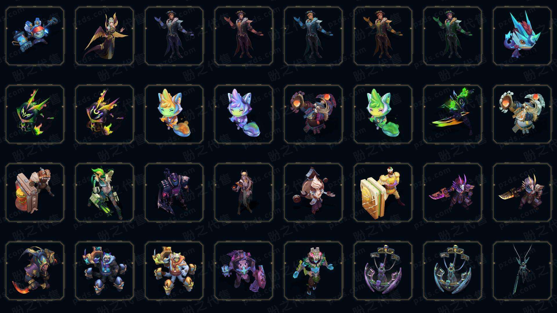Click the orange rainbow cat little legend
The width and height of the screenshot is (557, 313).
174,114
